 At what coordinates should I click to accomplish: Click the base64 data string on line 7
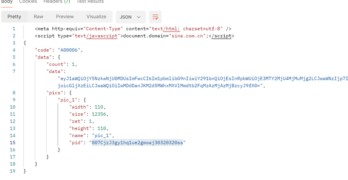click(x=203, y=82)
